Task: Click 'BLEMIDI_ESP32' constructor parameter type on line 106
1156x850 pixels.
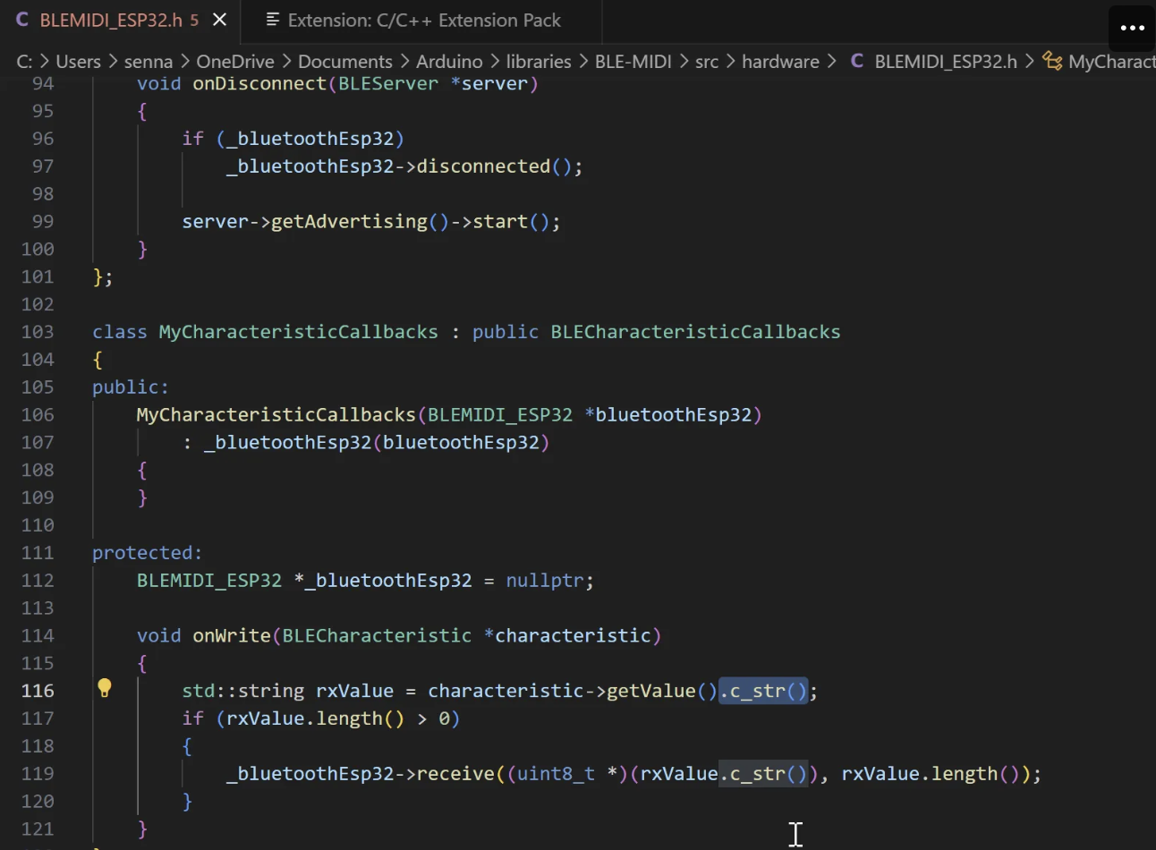Action: (x=500, y=415)
